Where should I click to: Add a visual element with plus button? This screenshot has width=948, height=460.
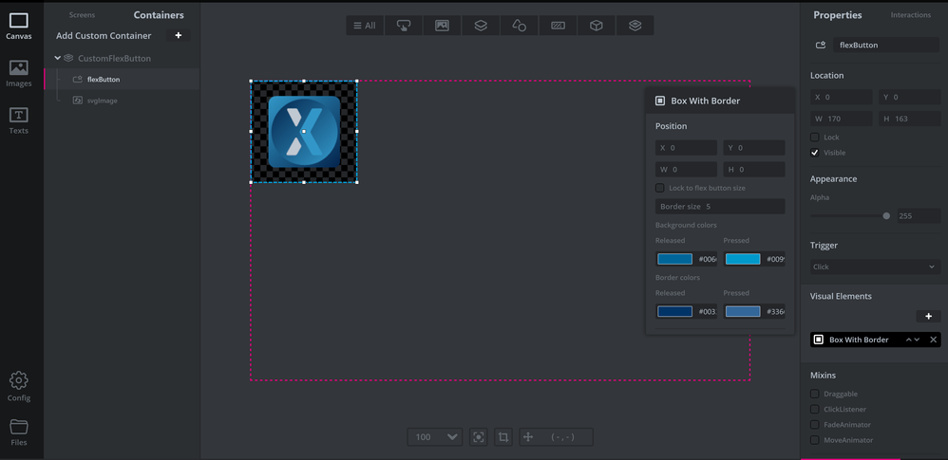pos(929,317)
